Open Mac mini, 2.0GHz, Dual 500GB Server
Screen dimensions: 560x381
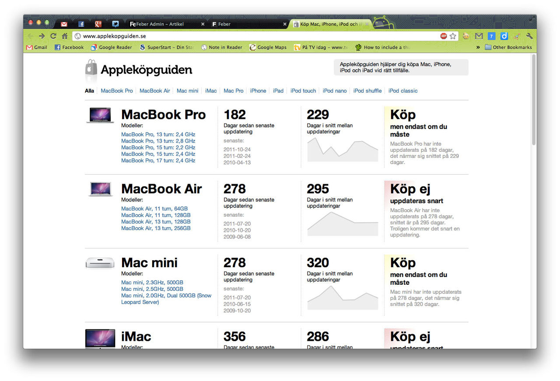tap(166, 299)
